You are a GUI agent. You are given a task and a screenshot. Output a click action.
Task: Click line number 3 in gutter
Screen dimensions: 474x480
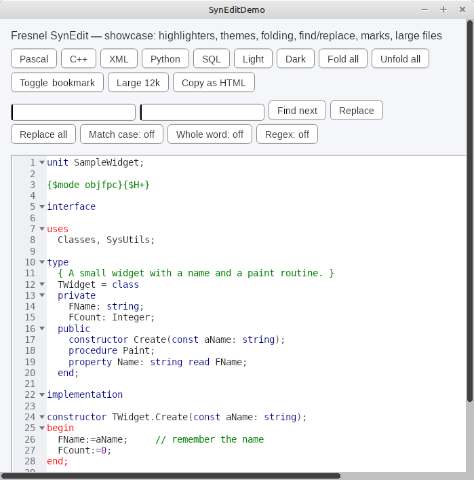[33, 185]
